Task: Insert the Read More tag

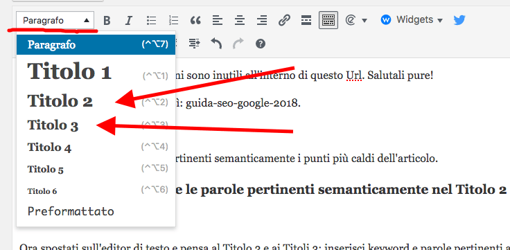Action: 306,21
